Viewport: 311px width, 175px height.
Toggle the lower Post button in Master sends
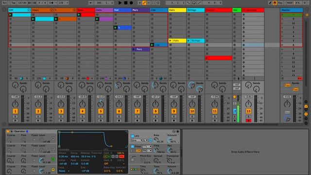point(295,89)
